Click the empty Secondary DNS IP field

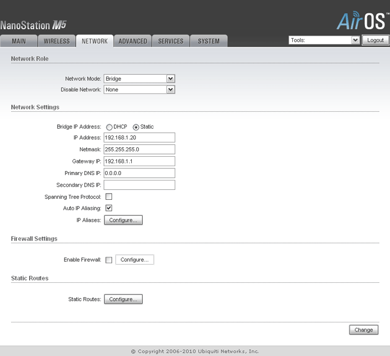pos(140,185)
